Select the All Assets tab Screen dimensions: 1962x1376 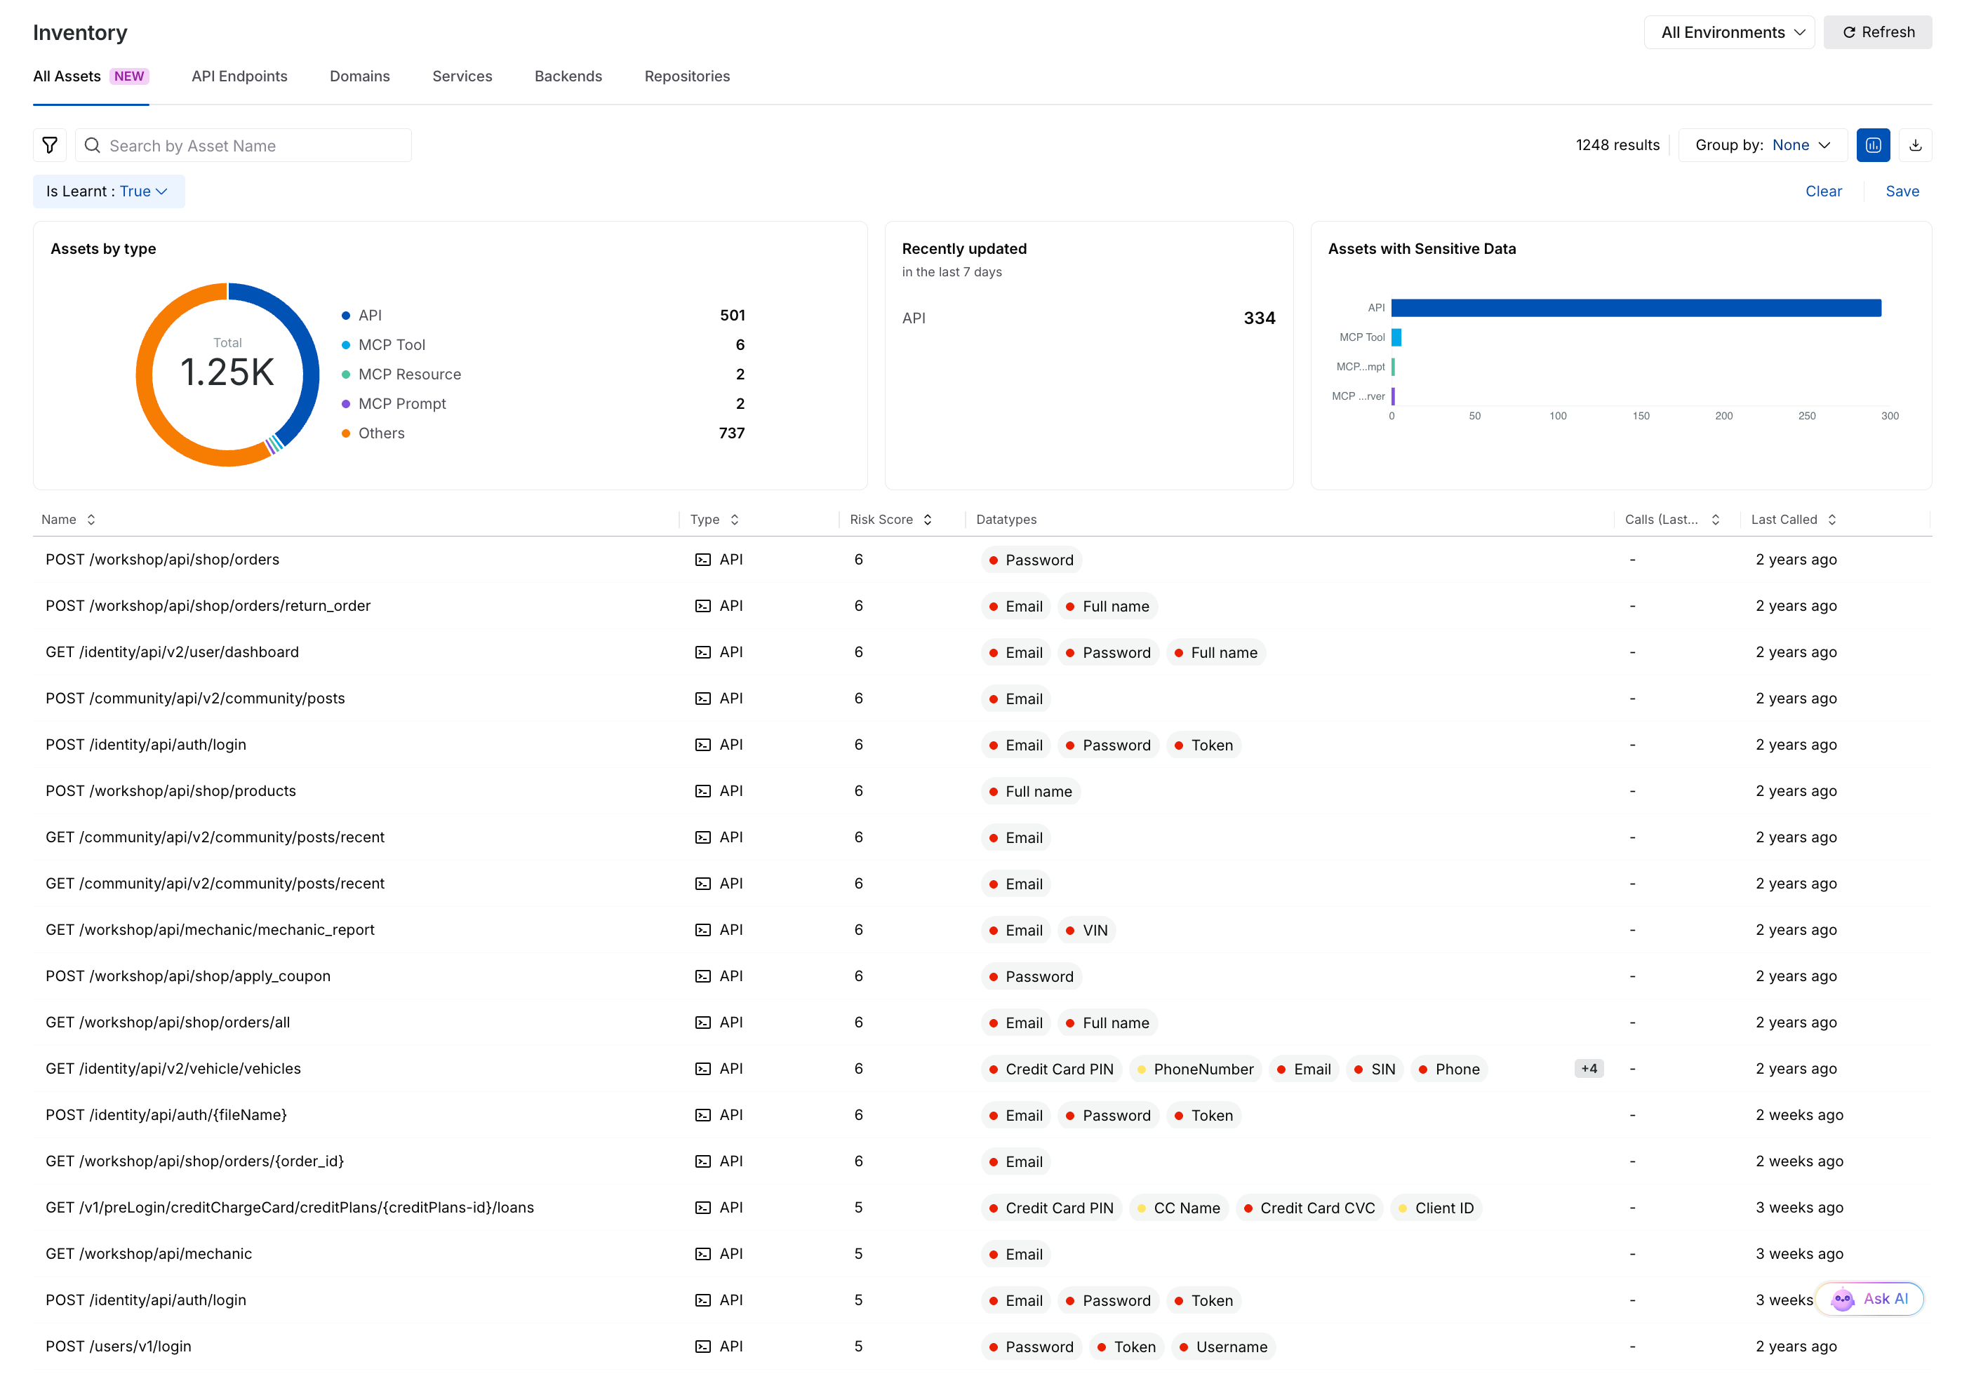tap(91, 76)
